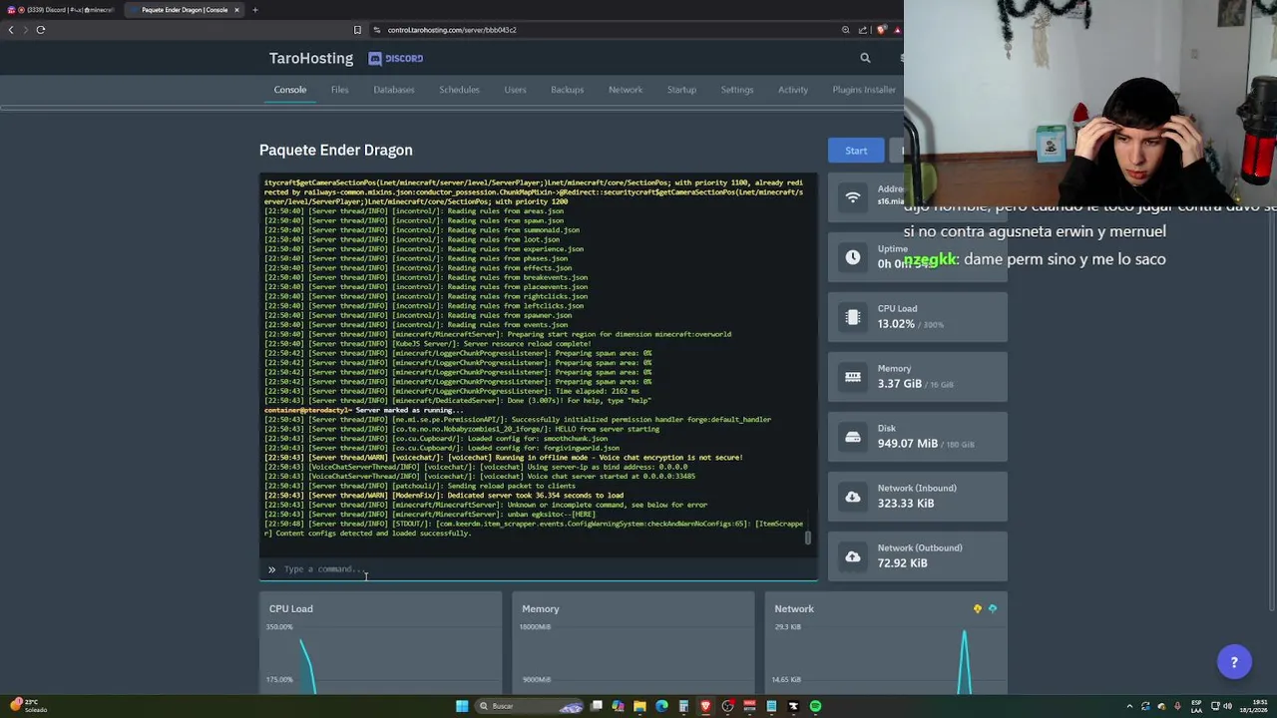Open the Windows Start menu

pos(462,706)
